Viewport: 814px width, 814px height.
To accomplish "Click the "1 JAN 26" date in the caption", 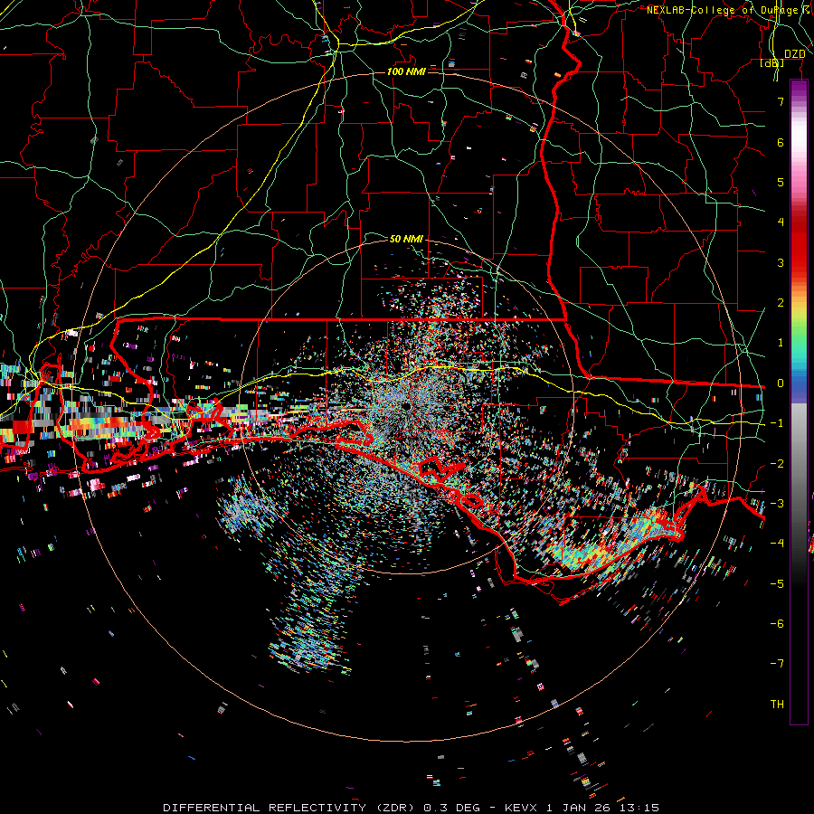I will point(579,808).
